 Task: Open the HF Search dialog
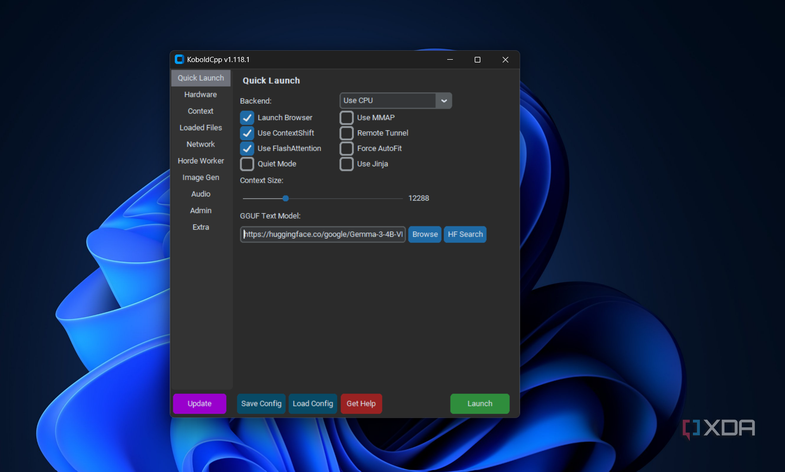465,234
